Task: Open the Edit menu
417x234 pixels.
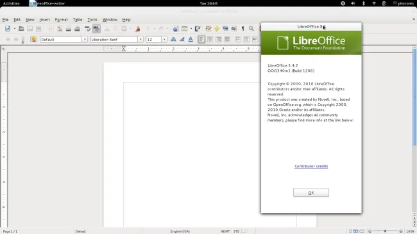Action: [17, 19]
